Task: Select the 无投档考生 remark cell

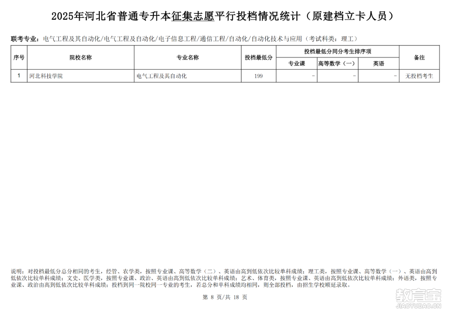Action: (x=419, y=76)
